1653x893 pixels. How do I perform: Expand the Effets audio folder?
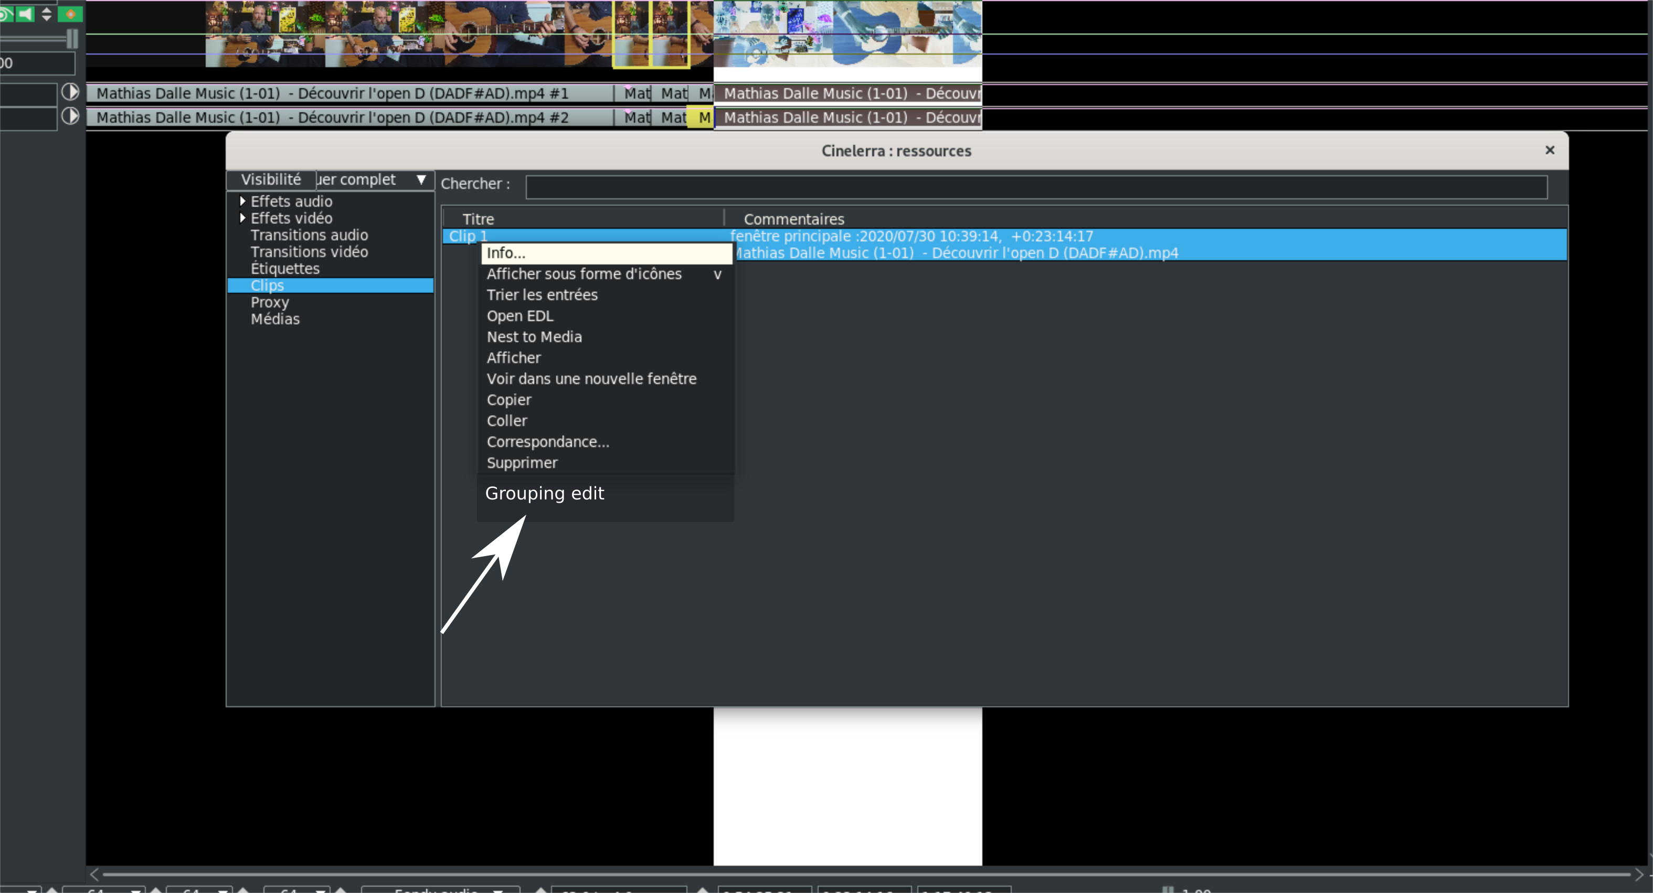pos(242,201)
